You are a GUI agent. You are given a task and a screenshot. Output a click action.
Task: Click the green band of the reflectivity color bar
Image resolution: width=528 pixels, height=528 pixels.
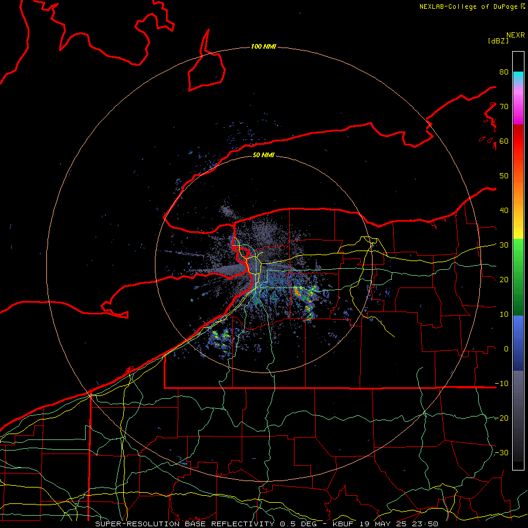pos(518,277)
